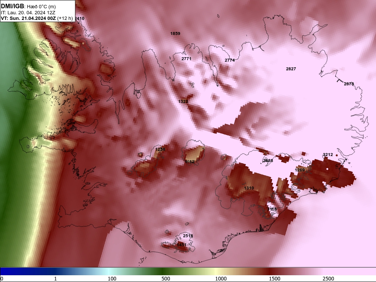
Task: Select the 2827 height value
Action: click(291, 69)
